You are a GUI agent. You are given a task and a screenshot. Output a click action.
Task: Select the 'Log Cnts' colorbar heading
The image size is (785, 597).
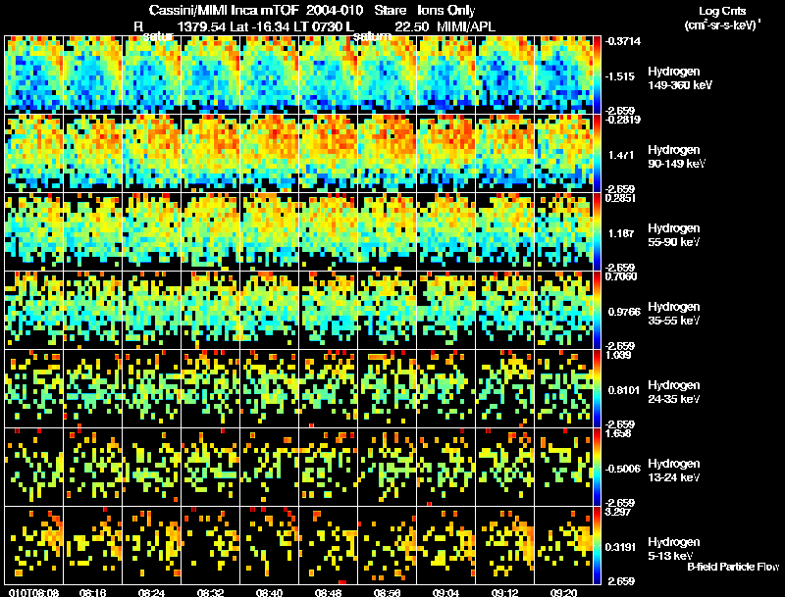pyautogui.click(x=722, y=11)
